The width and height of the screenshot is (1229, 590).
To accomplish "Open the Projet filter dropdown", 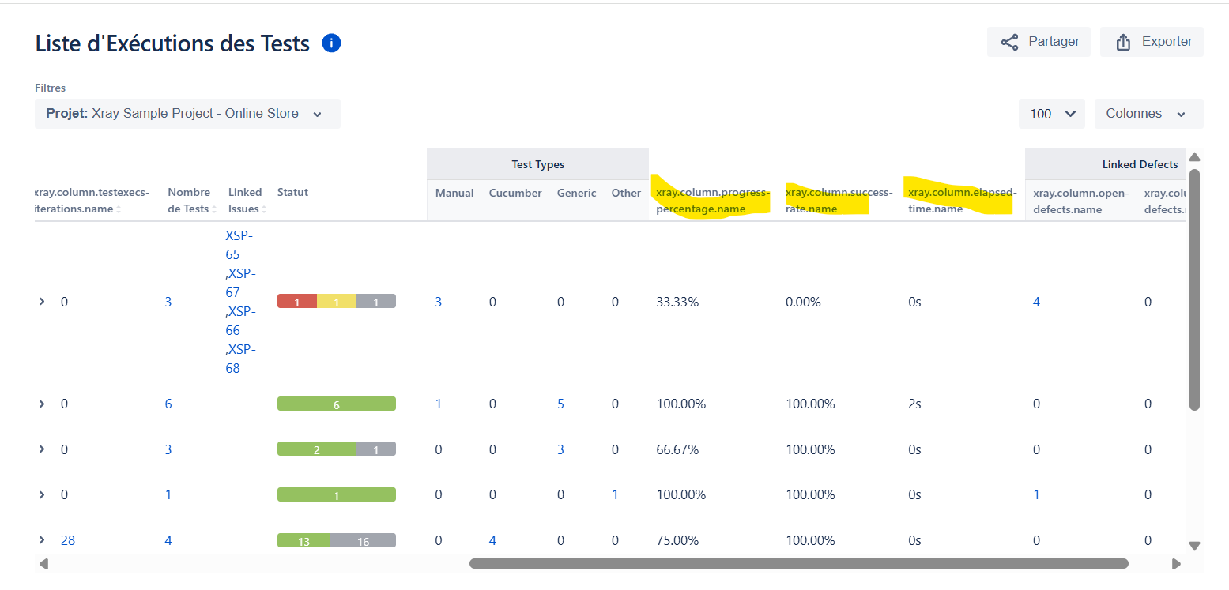I will pyautogui.click(x=187, y=114).
